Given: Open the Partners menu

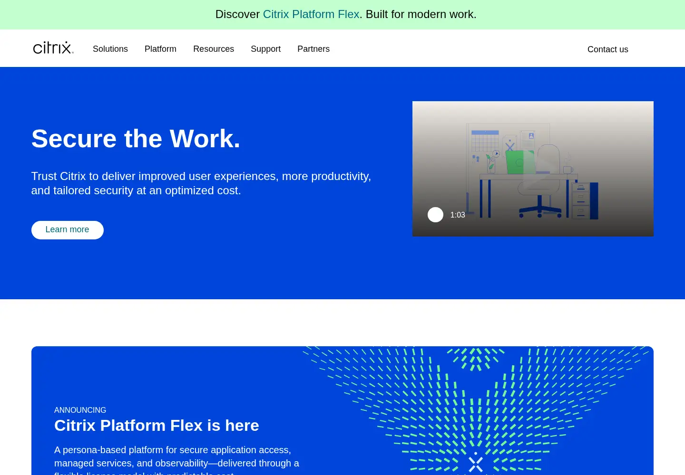Looking at the screenshot, I should click(313, 49).
